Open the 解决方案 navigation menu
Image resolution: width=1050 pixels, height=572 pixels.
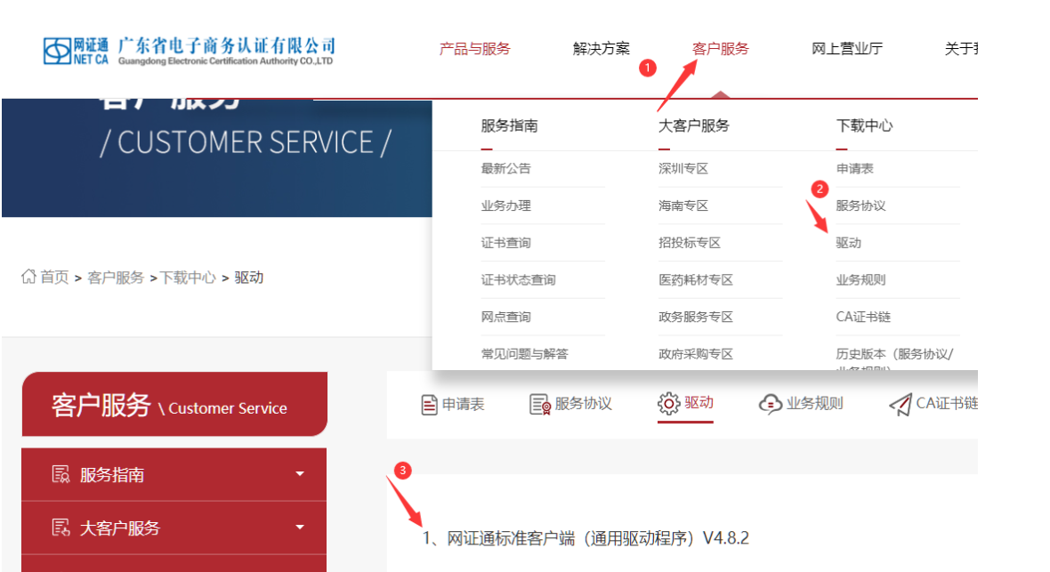click(601, 49)
